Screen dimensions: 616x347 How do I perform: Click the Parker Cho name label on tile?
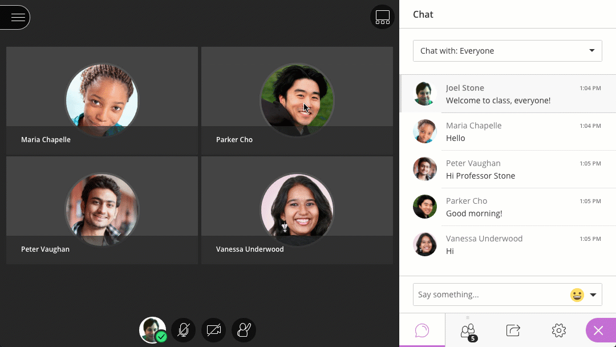tap(234, 139)
